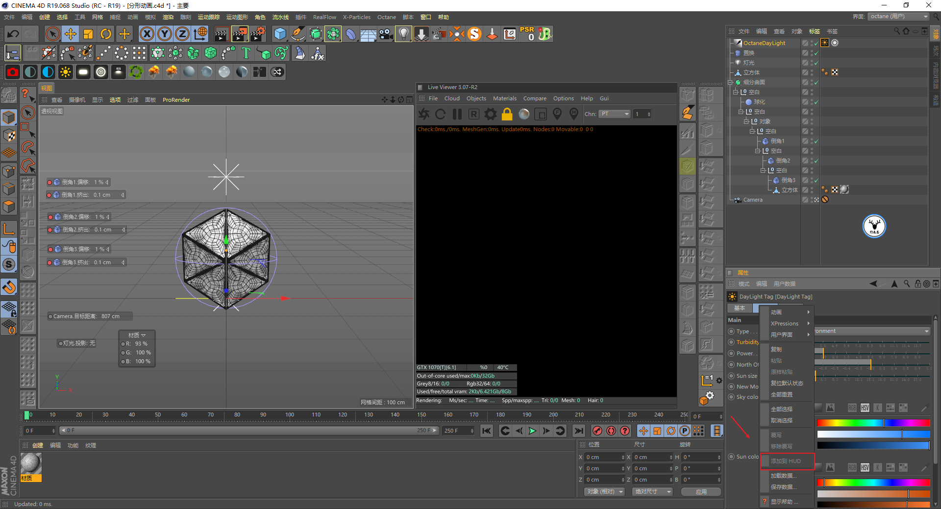Toggle 细分曲面 enable checkmark

point(816,83)
